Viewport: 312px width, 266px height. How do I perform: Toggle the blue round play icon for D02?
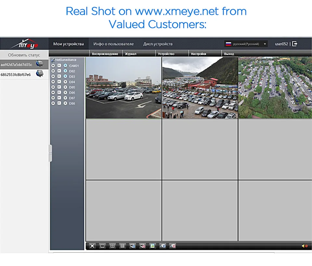point(65,71)
